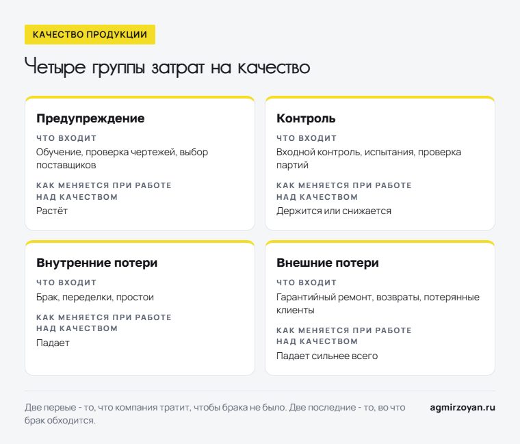The height and width of the screenshot is (444, 520).
Task: Click 'ЧТО ВХОДИТ' label in Предупреждение card
Action: (66, 138)
